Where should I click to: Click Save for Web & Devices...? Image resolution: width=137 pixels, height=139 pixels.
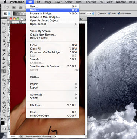(46, 66)
